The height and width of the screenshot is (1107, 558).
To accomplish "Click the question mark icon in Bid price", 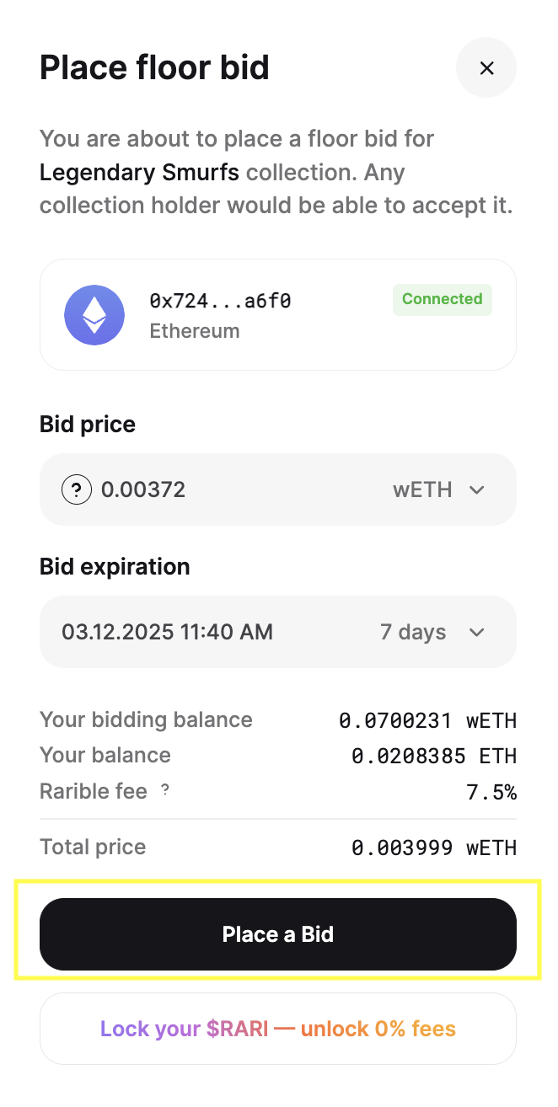I will 77,489.
